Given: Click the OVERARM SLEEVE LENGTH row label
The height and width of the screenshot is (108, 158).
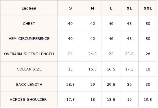Looking at the screenshot, I should (29, 54).
